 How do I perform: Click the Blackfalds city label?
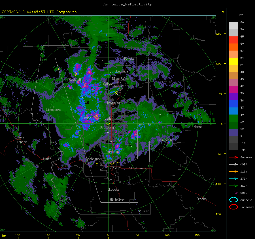(120, 79)
